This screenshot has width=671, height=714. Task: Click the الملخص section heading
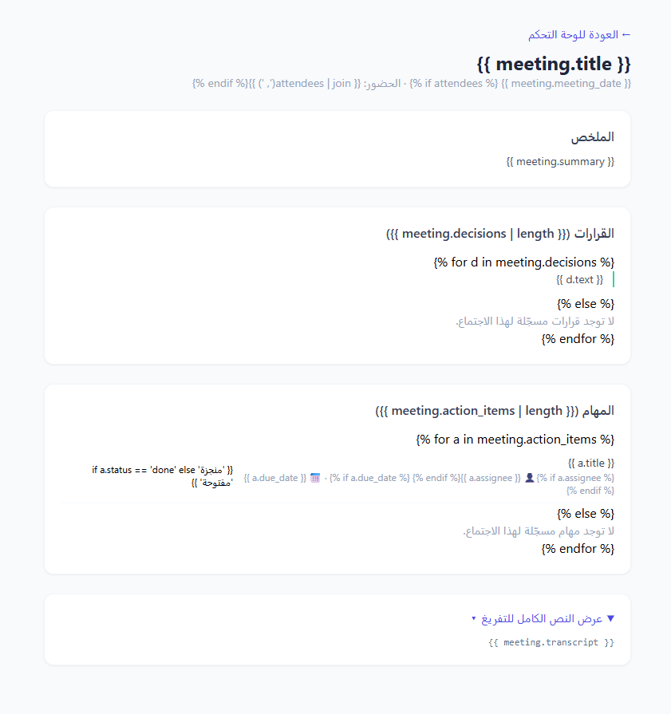pyautogui.click(x=593, y=137)
